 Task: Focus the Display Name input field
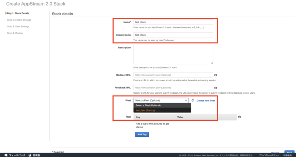pos(173,35)
